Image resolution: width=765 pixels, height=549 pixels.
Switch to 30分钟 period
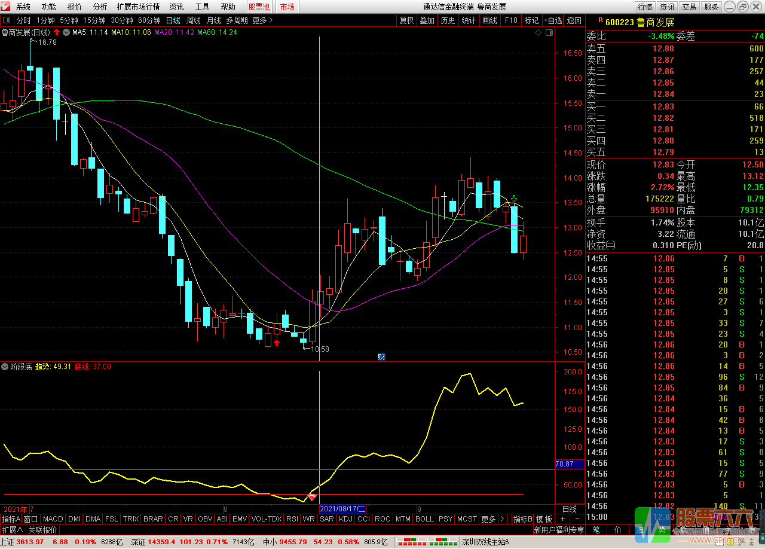click(x=122, y=20)
